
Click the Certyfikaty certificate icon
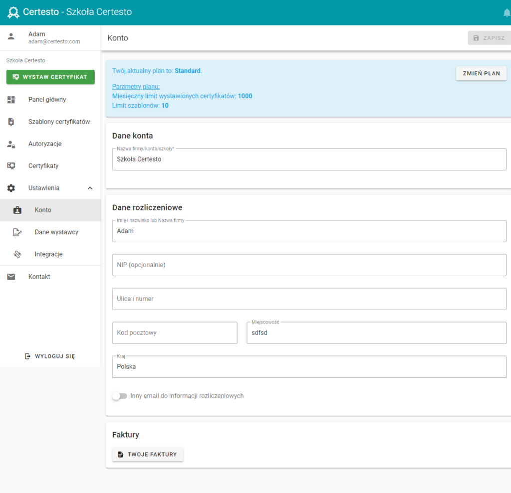pos(11,166)
